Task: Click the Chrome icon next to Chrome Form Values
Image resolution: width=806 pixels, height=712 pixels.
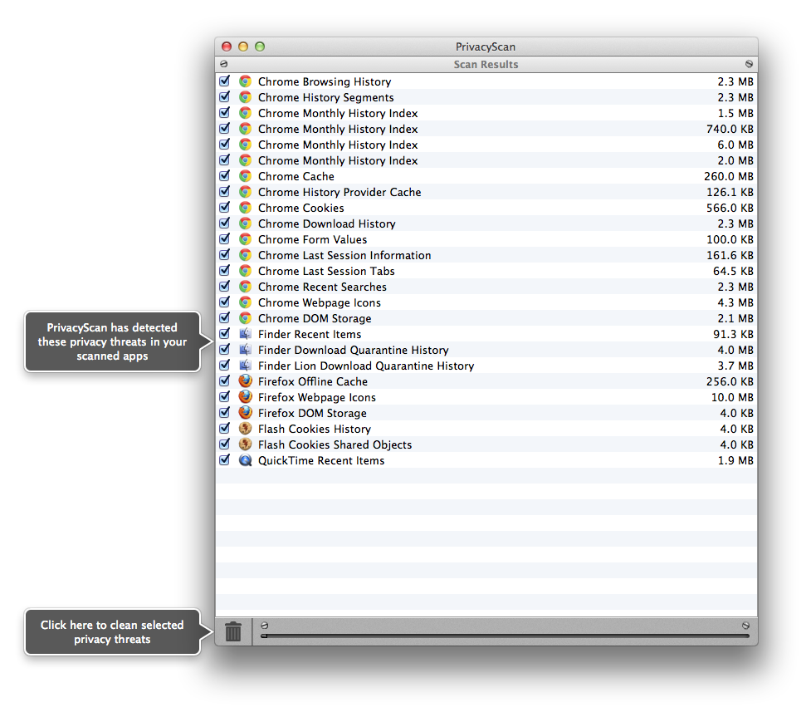Action: coord(245,239)
